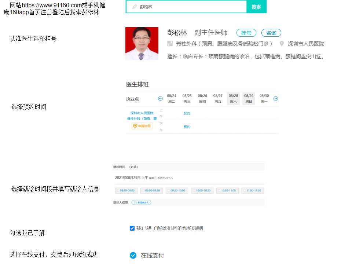The width and height of the screenshot is (352, 264).
Task: Click the location pin icon near 深圳市人民医院
Action: [x=282, y=44]
